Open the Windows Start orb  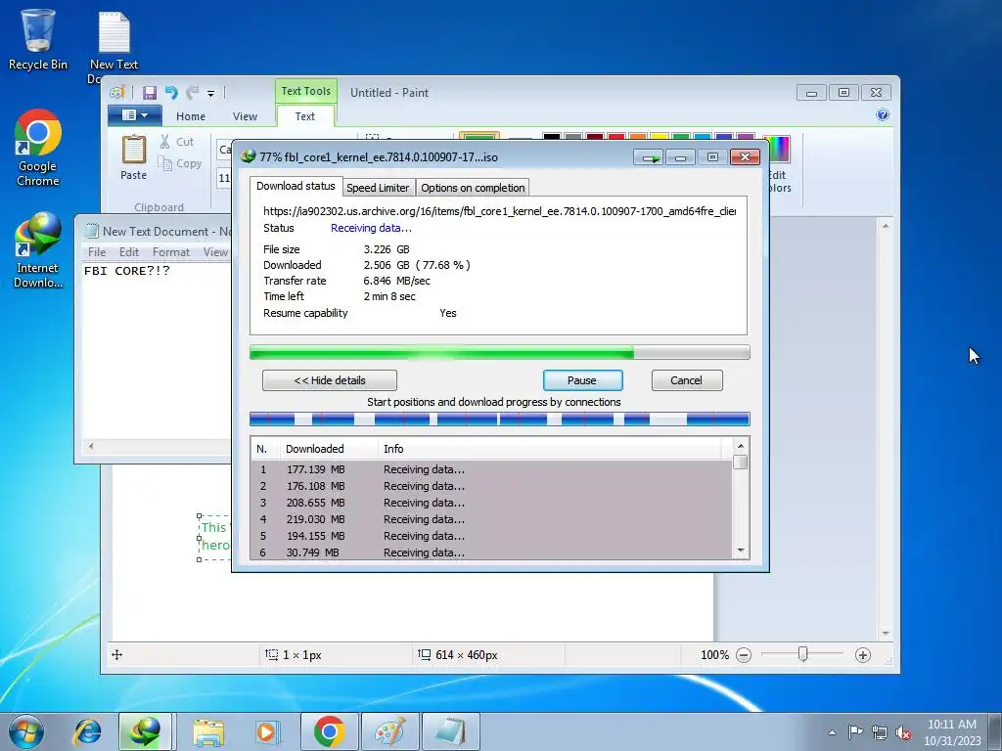point(26,731)
